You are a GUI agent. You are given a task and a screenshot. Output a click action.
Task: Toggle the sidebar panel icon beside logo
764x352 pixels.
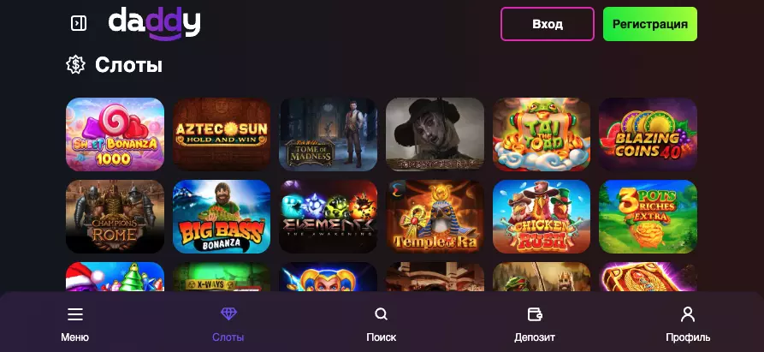click(79, 23)
